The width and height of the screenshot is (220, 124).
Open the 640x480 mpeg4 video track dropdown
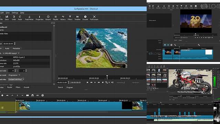point(11,53)
